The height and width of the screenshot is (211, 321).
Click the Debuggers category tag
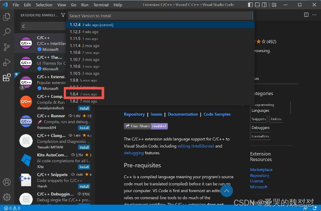[261, 127]
